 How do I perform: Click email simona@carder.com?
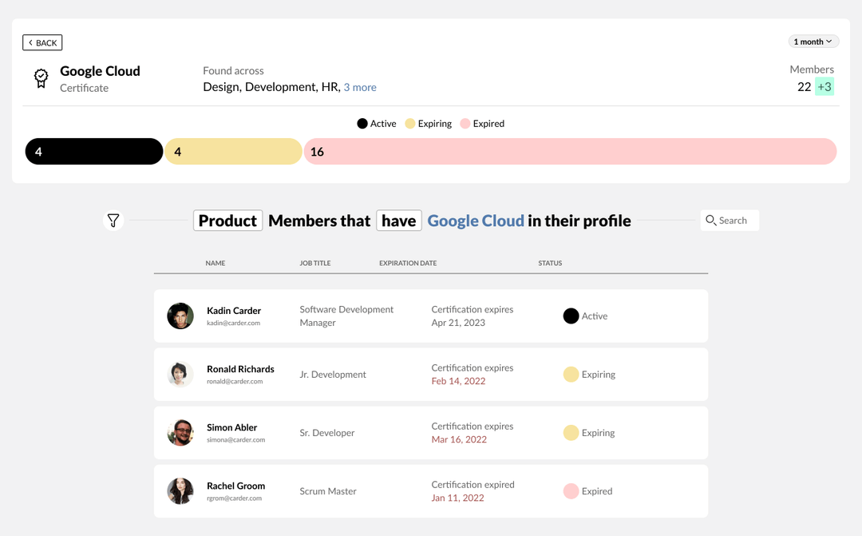235,439
